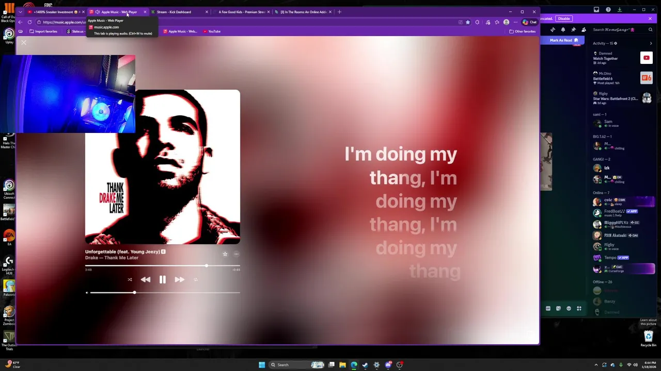Expand the Other favorites folder
The width and height of the screenshot is (661, 371).
point(522,31)
